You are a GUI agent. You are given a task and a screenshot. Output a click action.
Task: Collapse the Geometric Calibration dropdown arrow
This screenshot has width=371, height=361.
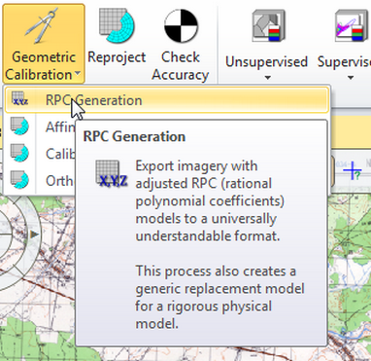click(x=77, y=74)
